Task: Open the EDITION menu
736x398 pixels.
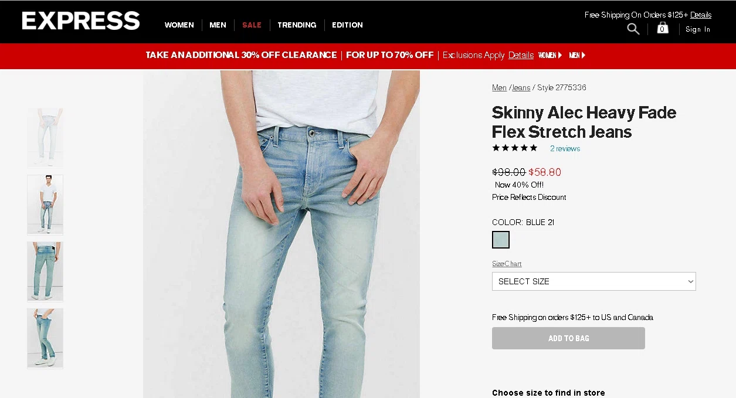Action: [347, 25]
